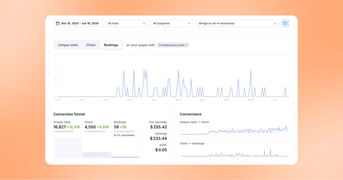
Task: Click the /things-to-do-in-essaouira/ filter field
Action: (237, 23)
